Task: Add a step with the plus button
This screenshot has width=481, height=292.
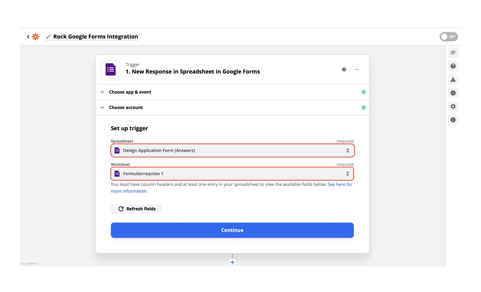Action: tap(232, 262)
